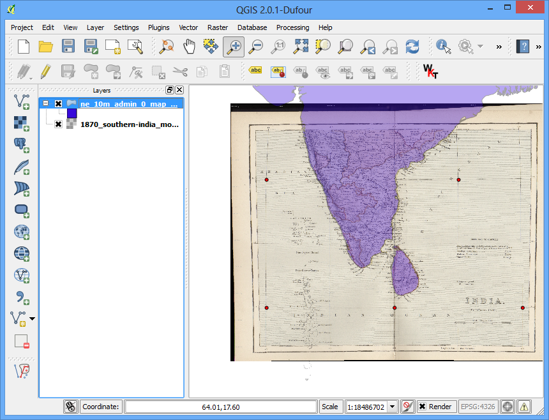Image resolution: width=549 pixels, height=420 pixels.
Task: Click the EPSG:4326 CRS status button
Action: (x=478, y=407)
